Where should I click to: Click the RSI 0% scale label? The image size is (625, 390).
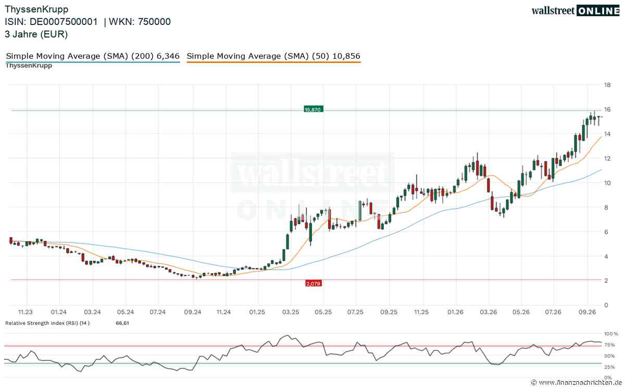(608, 377)
